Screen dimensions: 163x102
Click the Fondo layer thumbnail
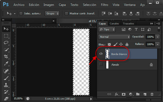coord(107,65)
